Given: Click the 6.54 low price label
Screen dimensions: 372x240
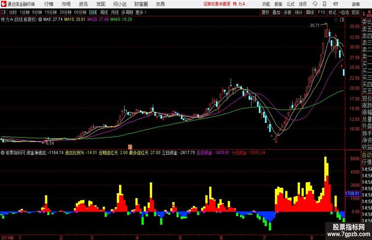Looking at the screenshot, I should pyautogui.click(x=50, y=143).
